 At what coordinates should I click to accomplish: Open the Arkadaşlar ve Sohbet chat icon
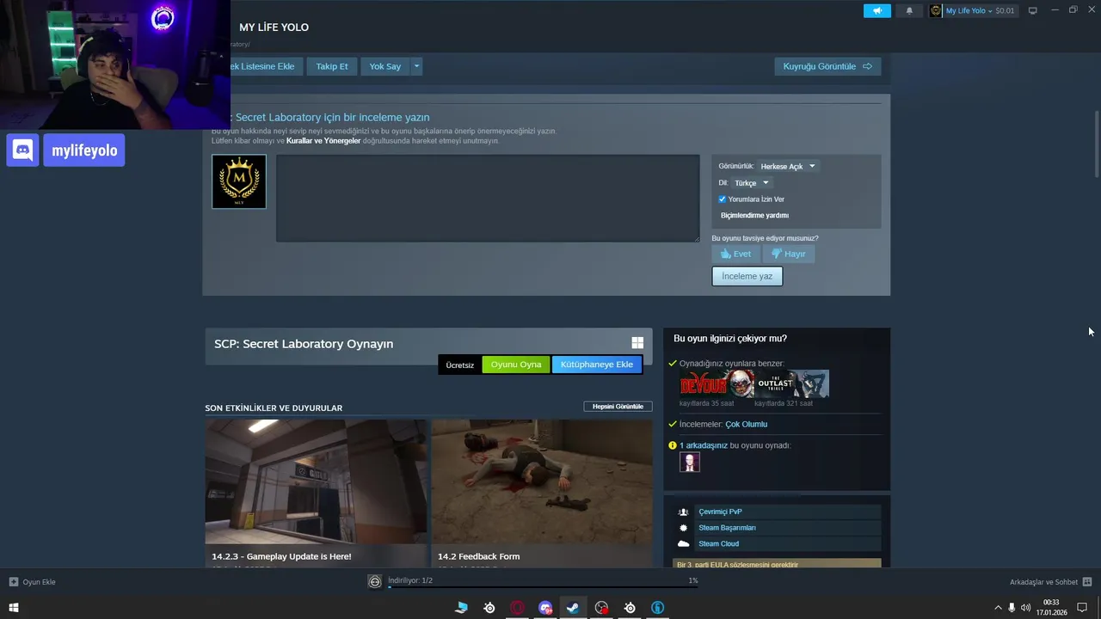1087,582
